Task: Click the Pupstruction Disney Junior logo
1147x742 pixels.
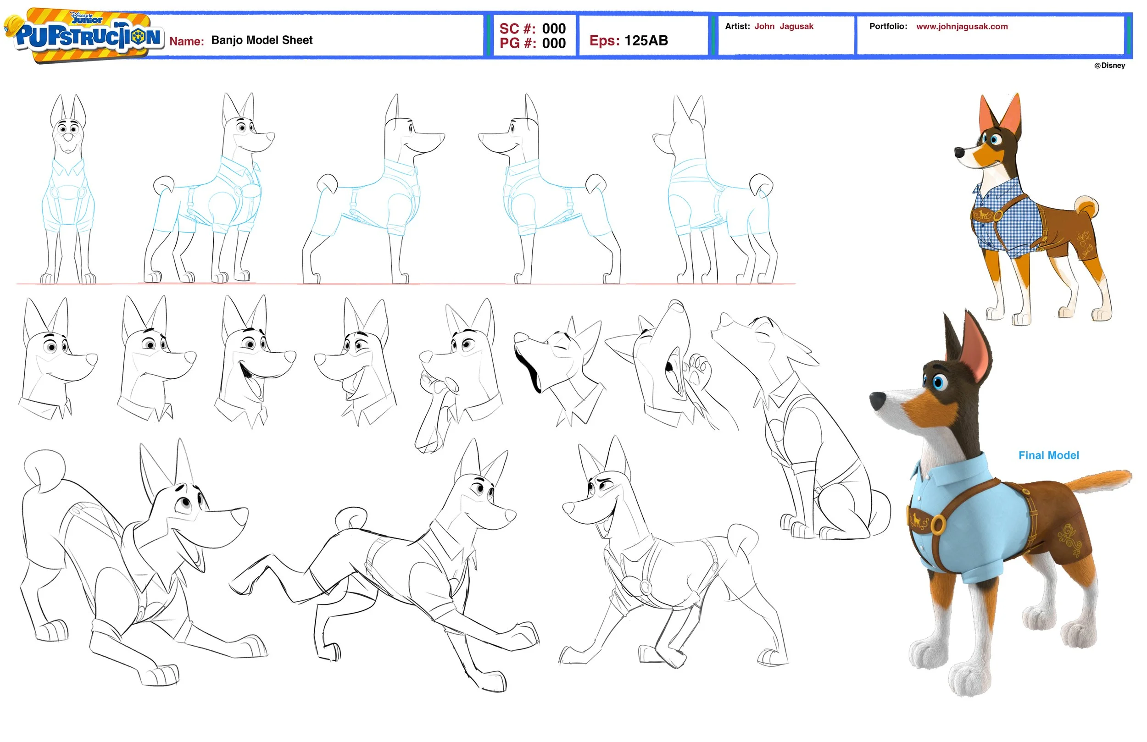Action: click(x=84, y=36)
